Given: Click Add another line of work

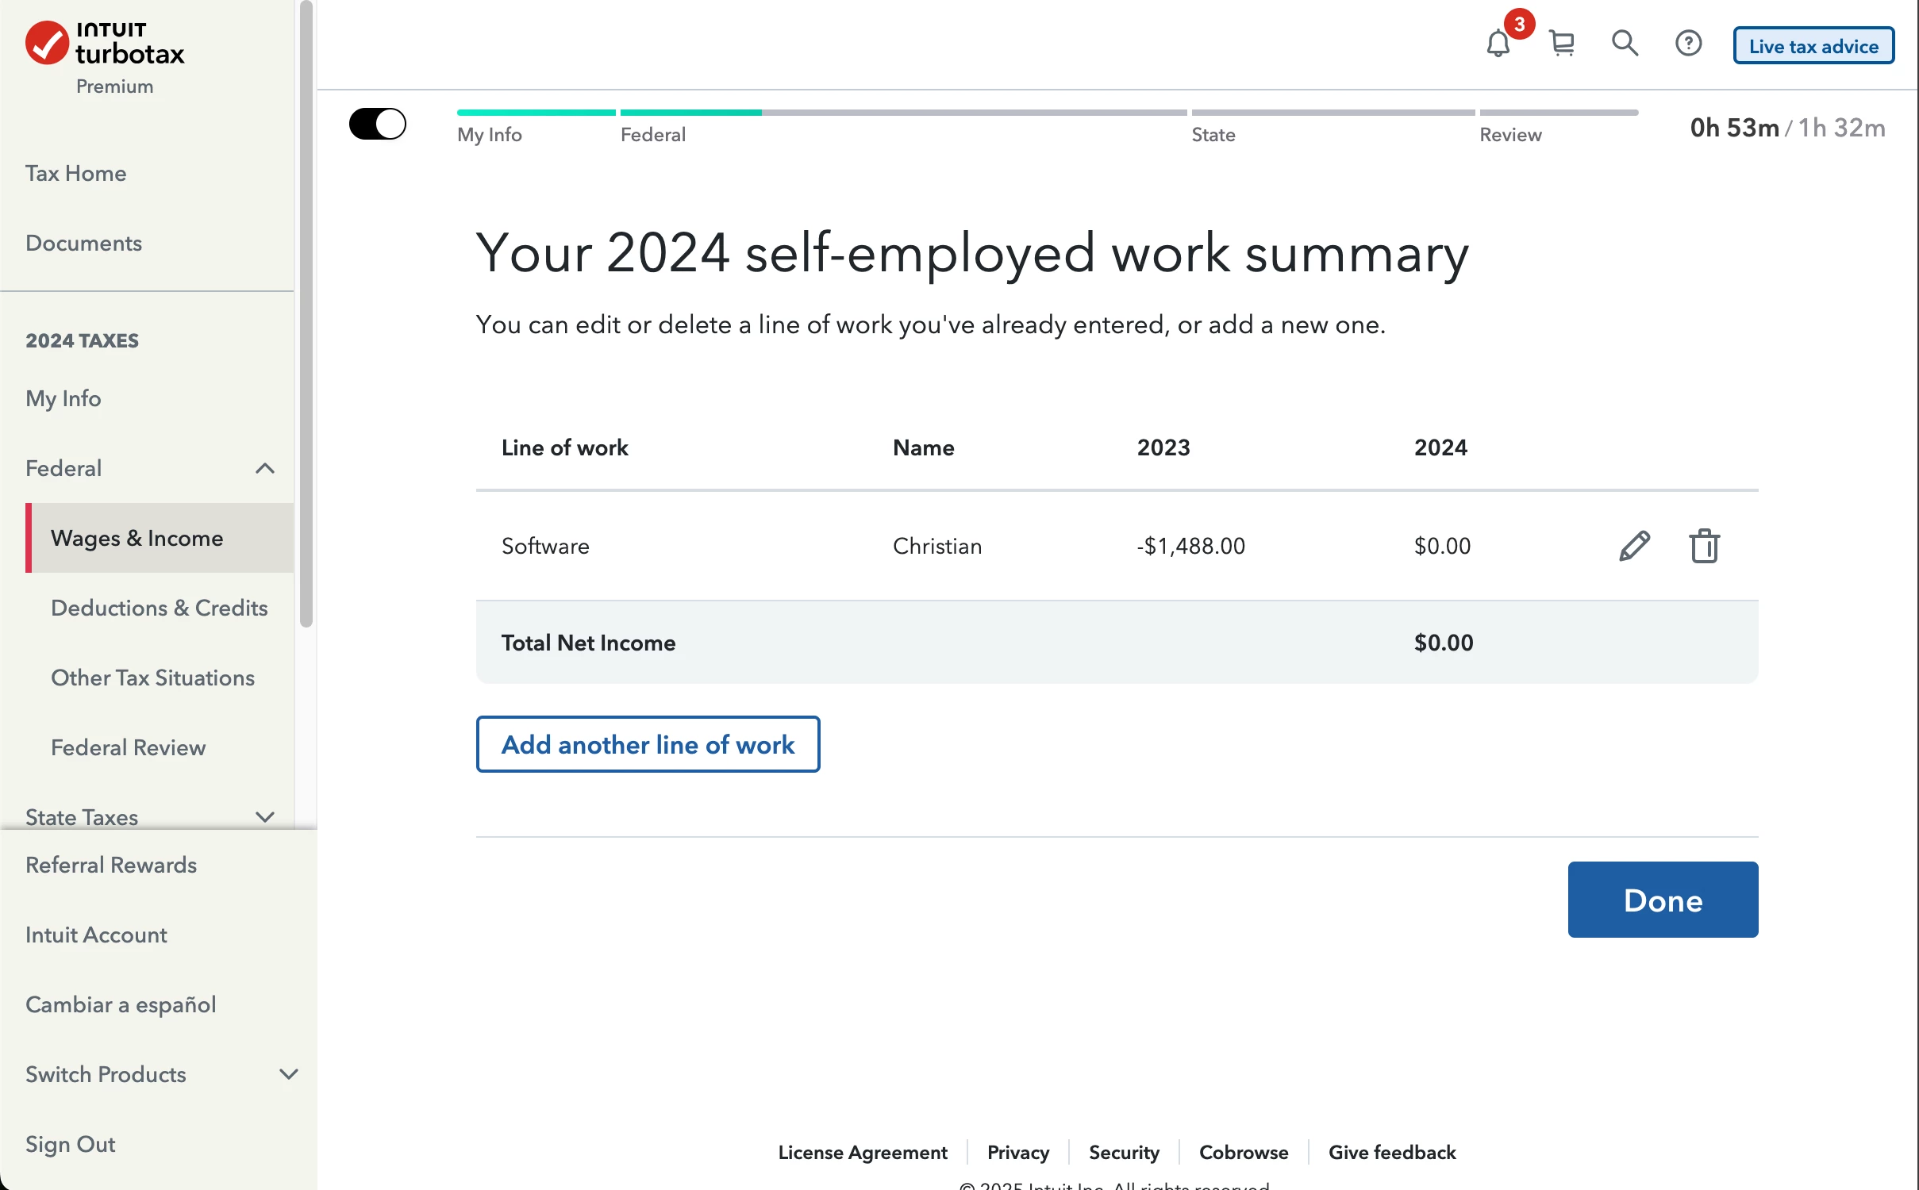Looking at the screenshot, I should [648, 744].
